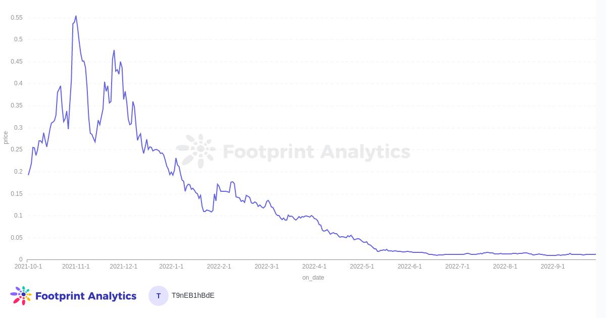Click the round "T" user avatar
The image size is (606, 318).
[159, 296]
